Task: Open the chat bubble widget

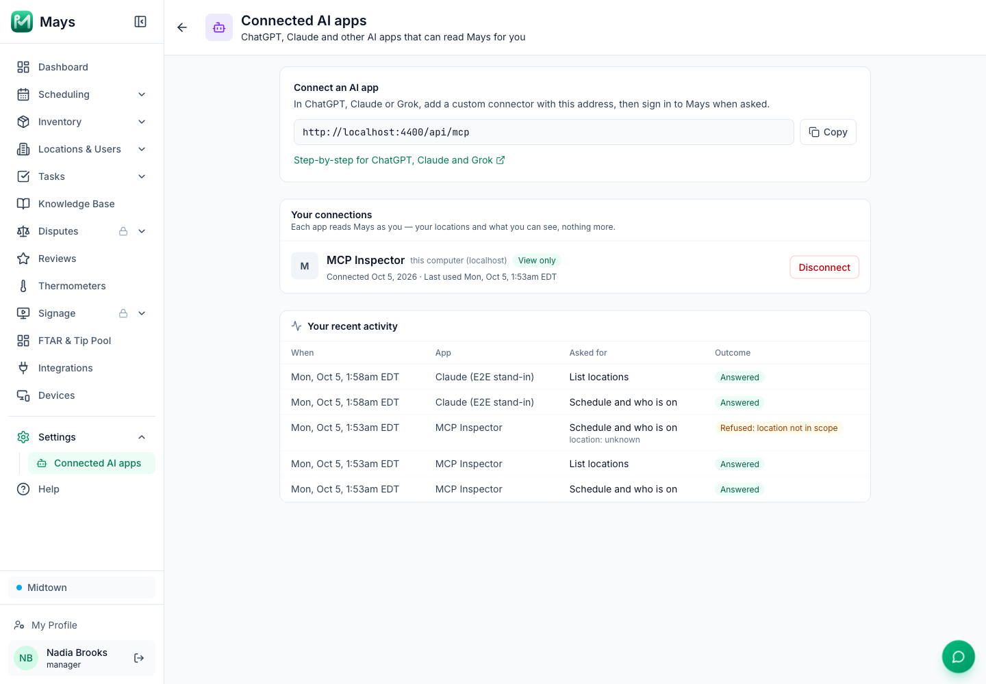Action: (959, 657)
